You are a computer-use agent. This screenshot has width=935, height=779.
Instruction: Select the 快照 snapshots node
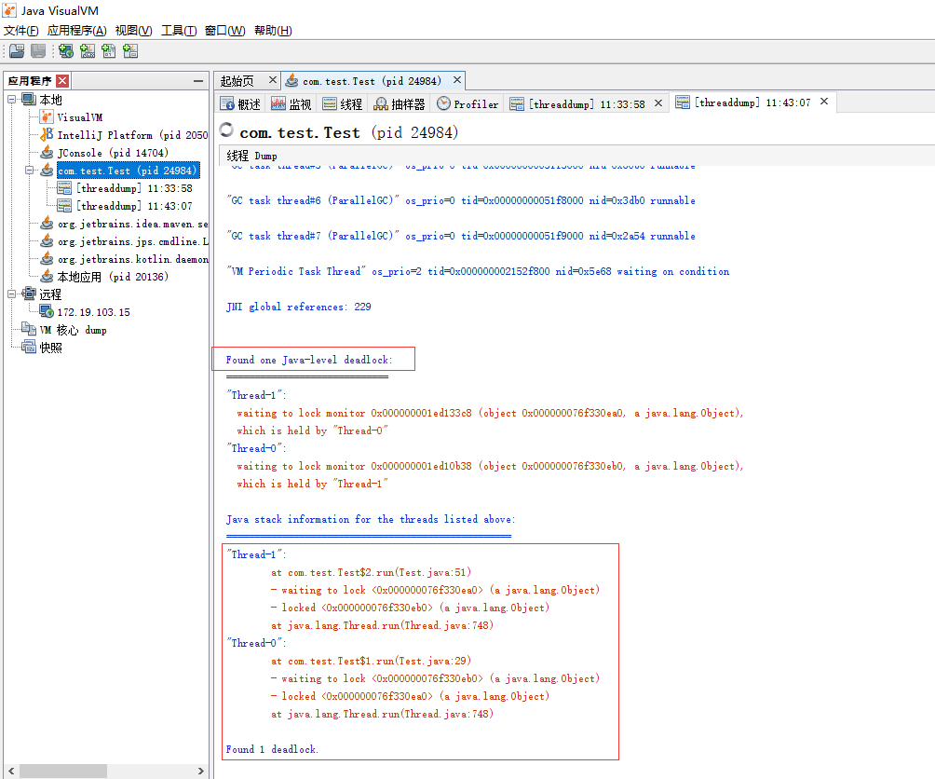click(x=50, y=348)
